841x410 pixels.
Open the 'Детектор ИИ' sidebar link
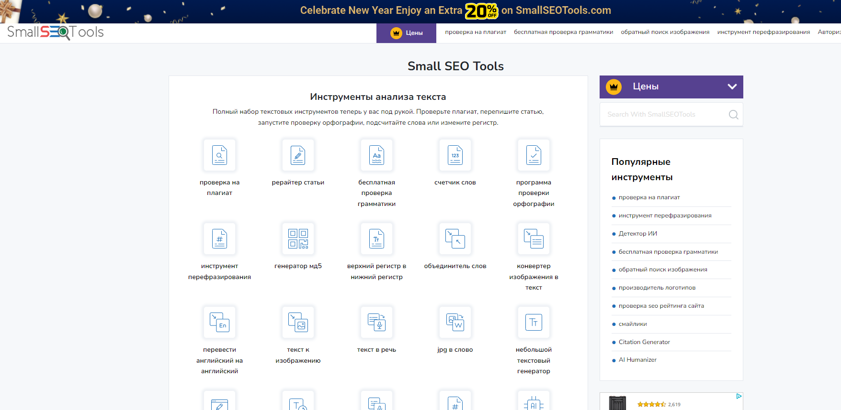click(637, 234)
